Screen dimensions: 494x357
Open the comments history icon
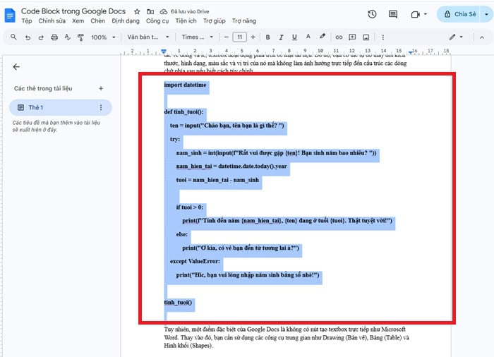pos(393,14)
